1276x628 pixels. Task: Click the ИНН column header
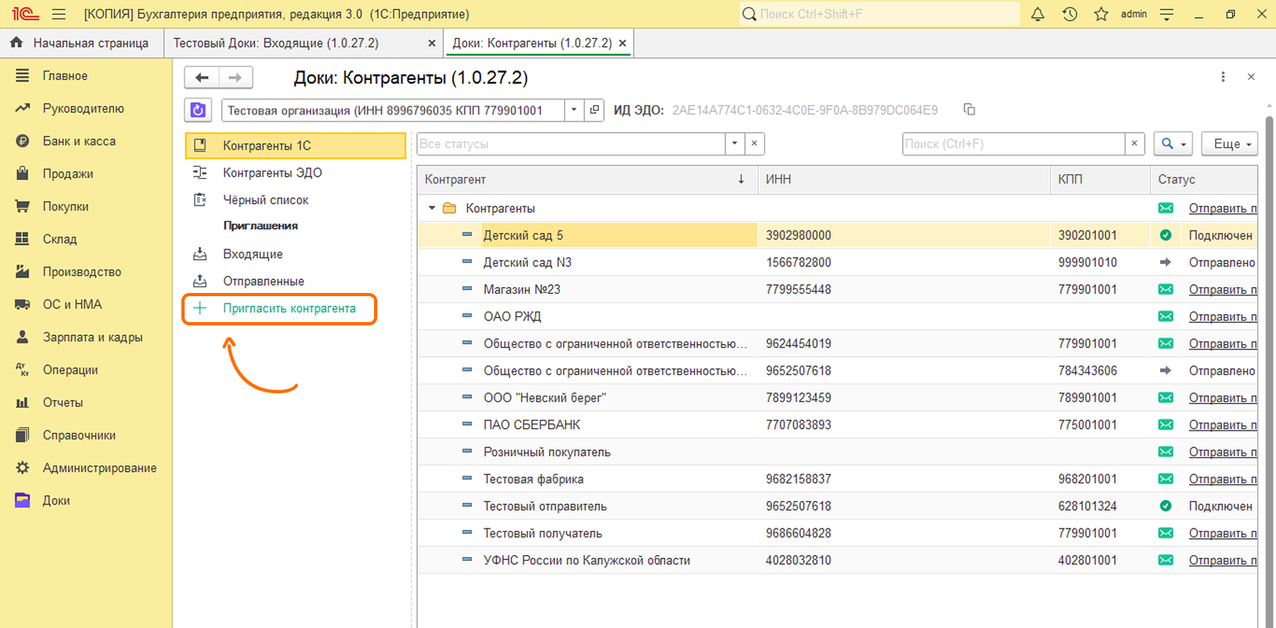904,179
